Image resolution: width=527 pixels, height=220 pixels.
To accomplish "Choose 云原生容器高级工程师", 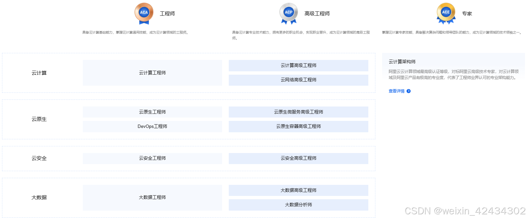I will click(x=299, y=126).
